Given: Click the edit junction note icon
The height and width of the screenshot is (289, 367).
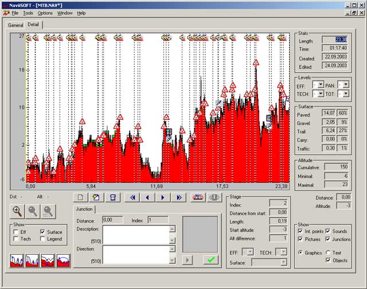Looking at the screenshot, I should click(96, 197).
